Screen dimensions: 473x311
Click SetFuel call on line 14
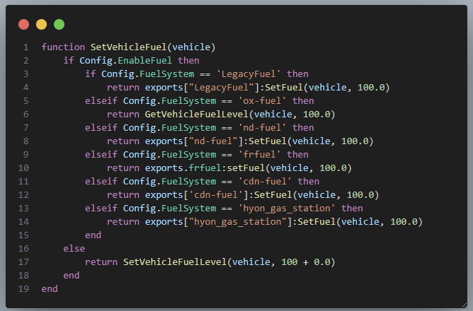click(x=317, y=222)
